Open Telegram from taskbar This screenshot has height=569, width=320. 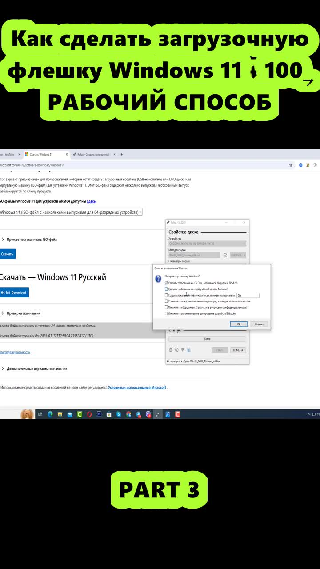pos(139,414)
